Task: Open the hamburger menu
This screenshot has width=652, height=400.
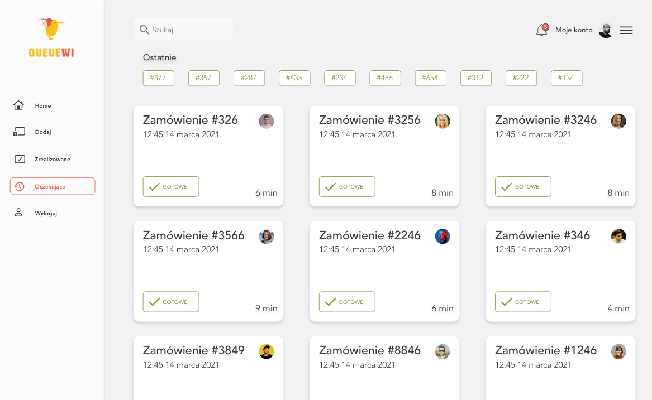Action: point(626,30)
